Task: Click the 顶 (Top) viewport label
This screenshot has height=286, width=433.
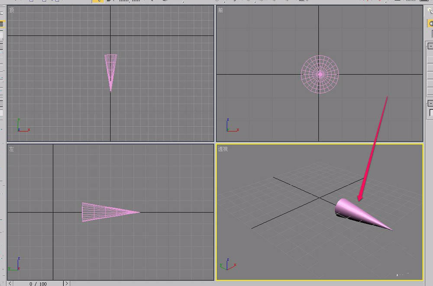Action: coord(12,10)
